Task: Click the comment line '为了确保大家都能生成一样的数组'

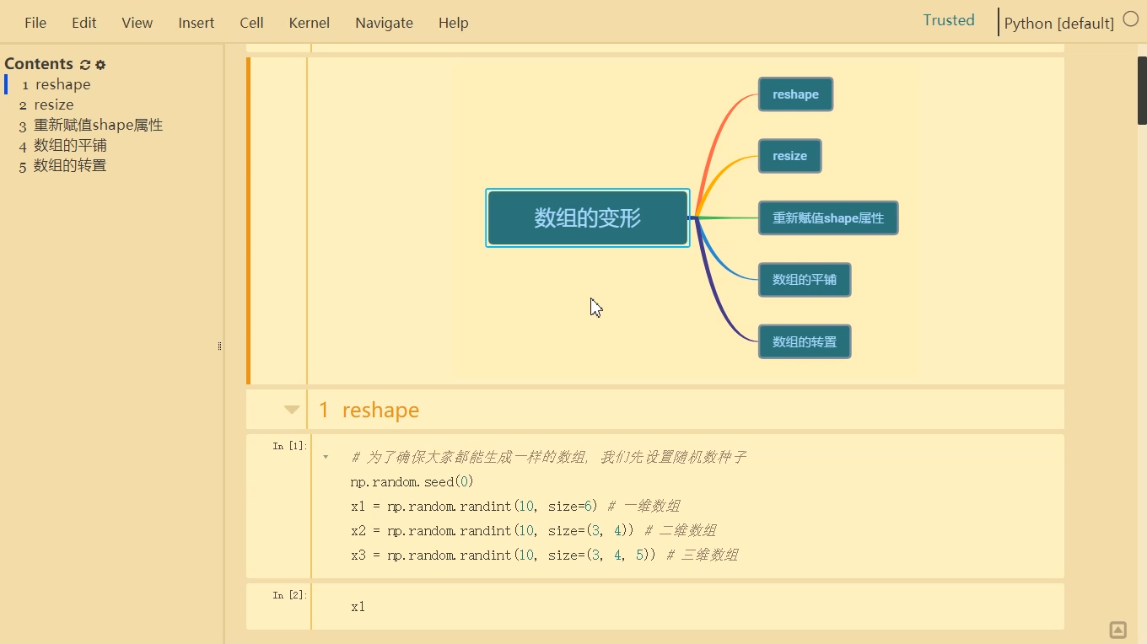Action: click(549, 458)
